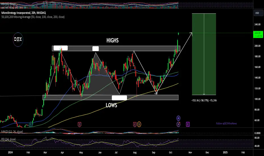Select the 50,100,200 Moving Average legend
This screenshot has height=156, width=264.
coord(33,17)
